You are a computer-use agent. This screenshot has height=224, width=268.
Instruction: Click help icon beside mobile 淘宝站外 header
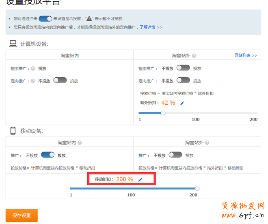click(207, 143)
